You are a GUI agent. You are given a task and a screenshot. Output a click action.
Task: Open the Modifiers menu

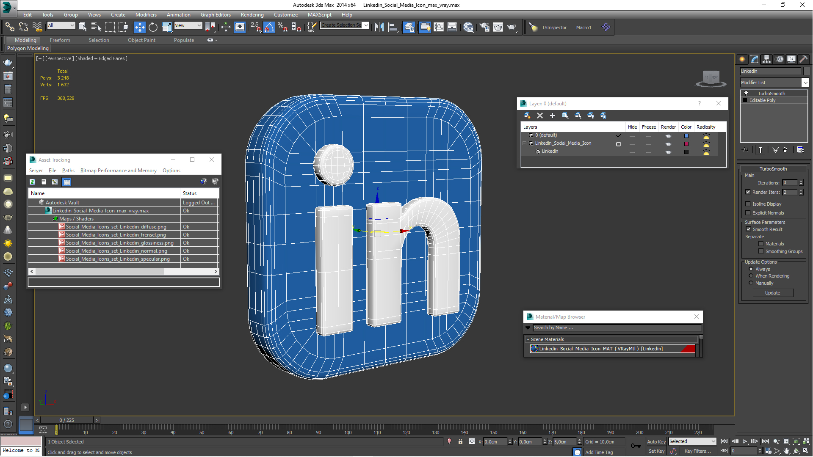tap(146, 15)
